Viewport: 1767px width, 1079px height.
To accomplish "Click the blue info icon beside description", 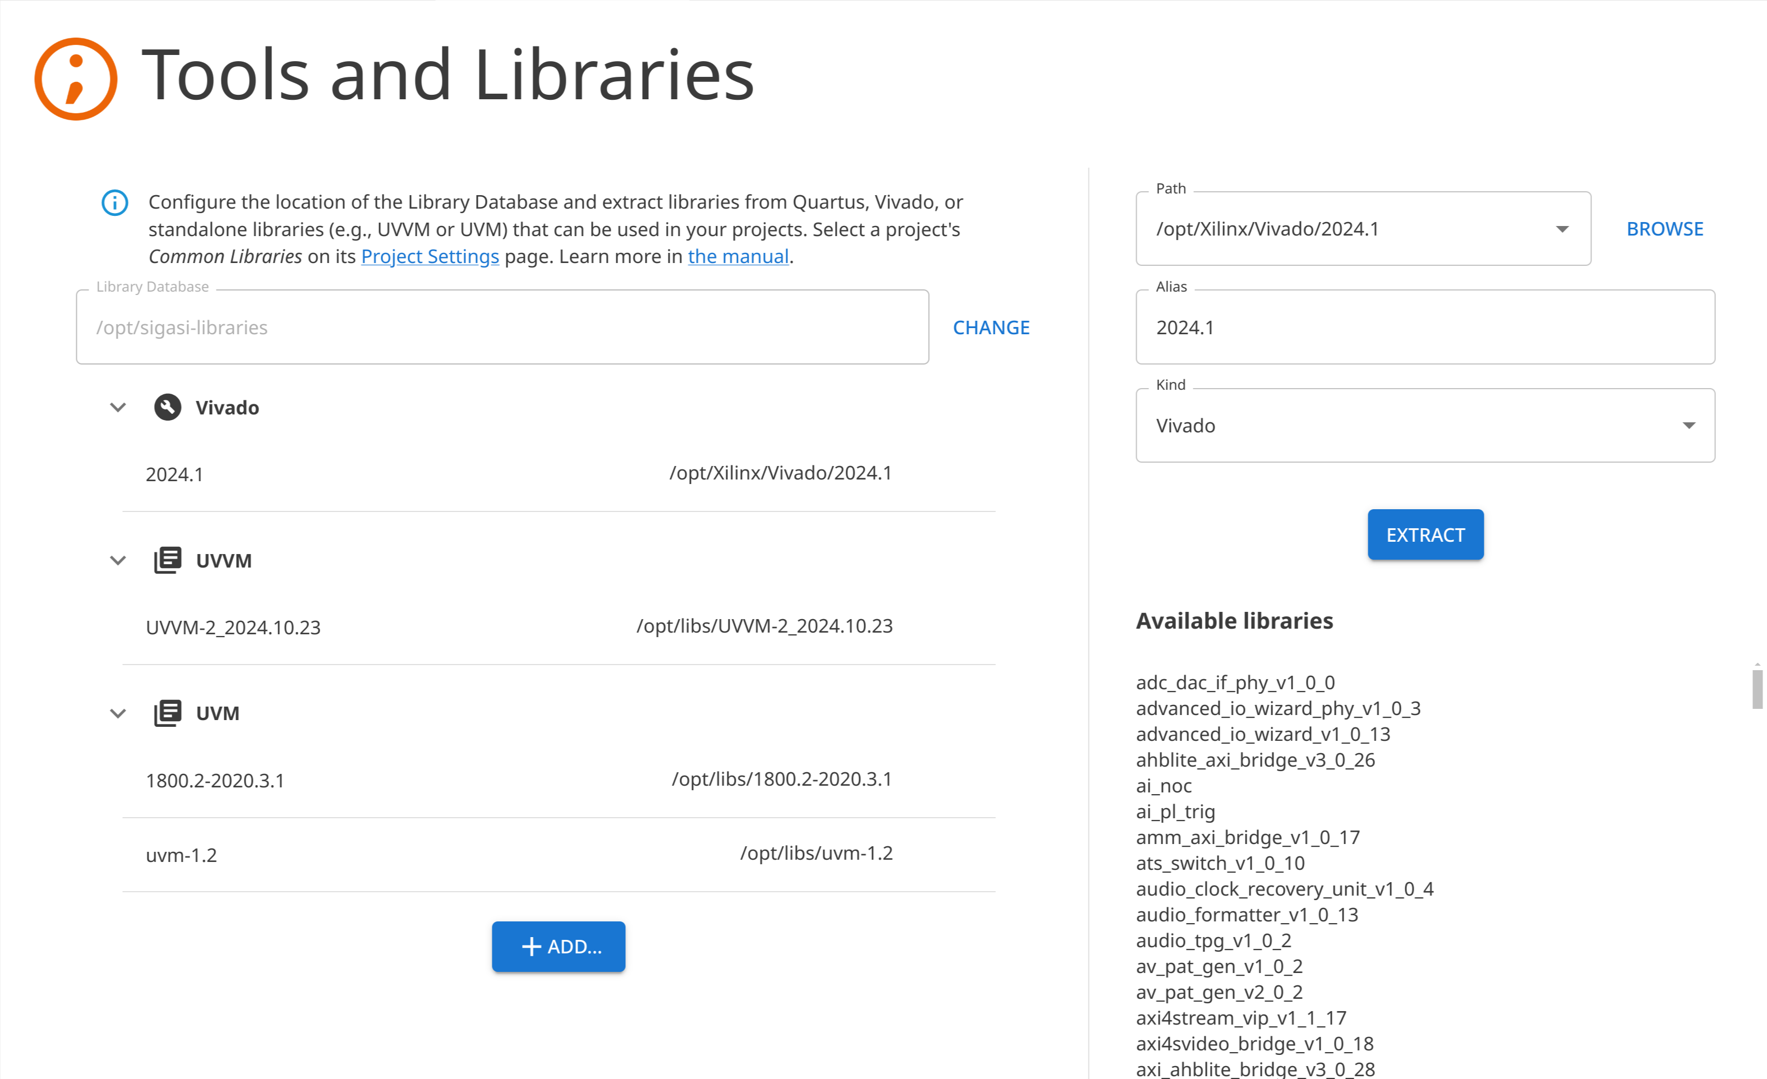I will pos(115,203).
